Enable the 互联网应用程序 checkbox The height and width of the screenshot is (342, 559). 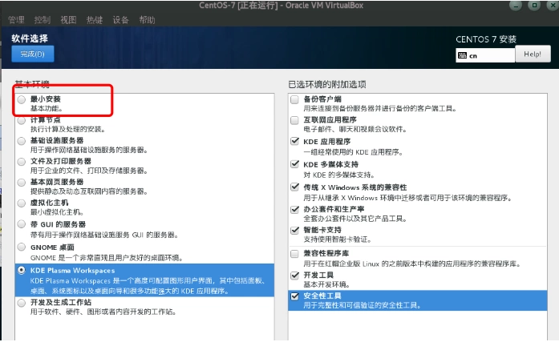click(294, 120)
